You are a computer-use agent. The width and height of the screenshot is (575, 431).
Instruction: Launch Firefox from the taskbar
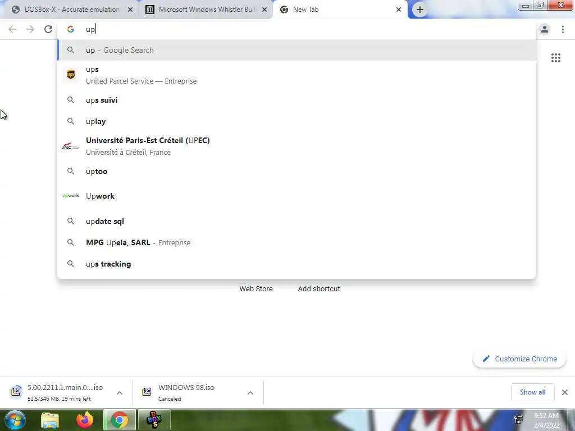[85, 420]
